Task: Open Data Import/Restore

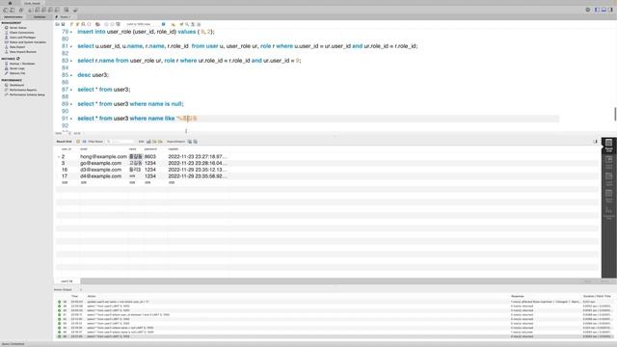Action: pyautogui.click(x=22, y=51)
